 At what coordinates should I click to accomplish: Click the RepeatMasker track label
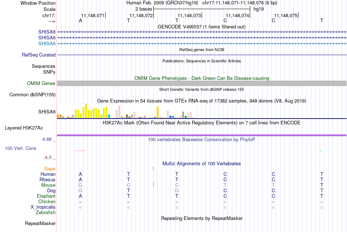point(40,223)
